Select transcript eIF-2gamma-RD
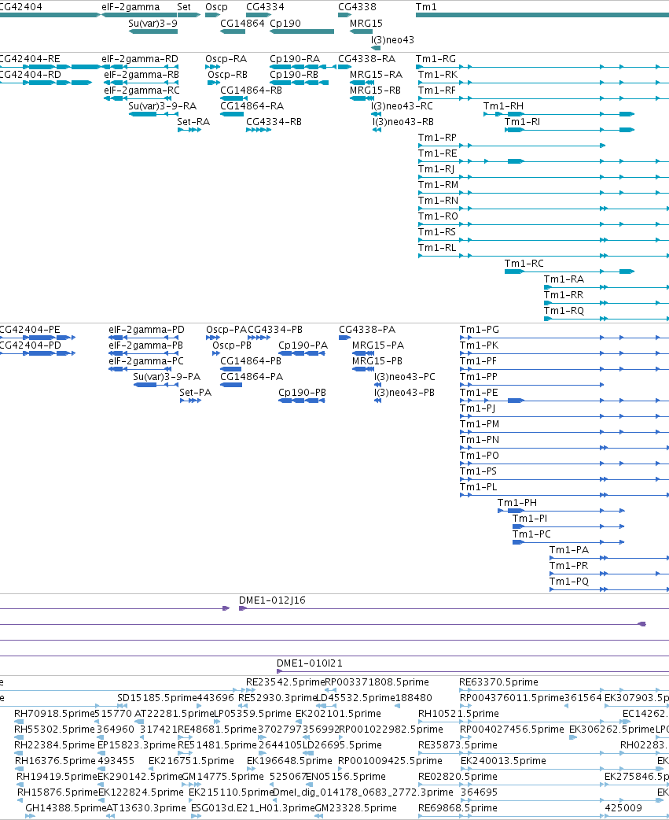Image resolution: width=669 pixels, height=820 pixels. [140, 59]
